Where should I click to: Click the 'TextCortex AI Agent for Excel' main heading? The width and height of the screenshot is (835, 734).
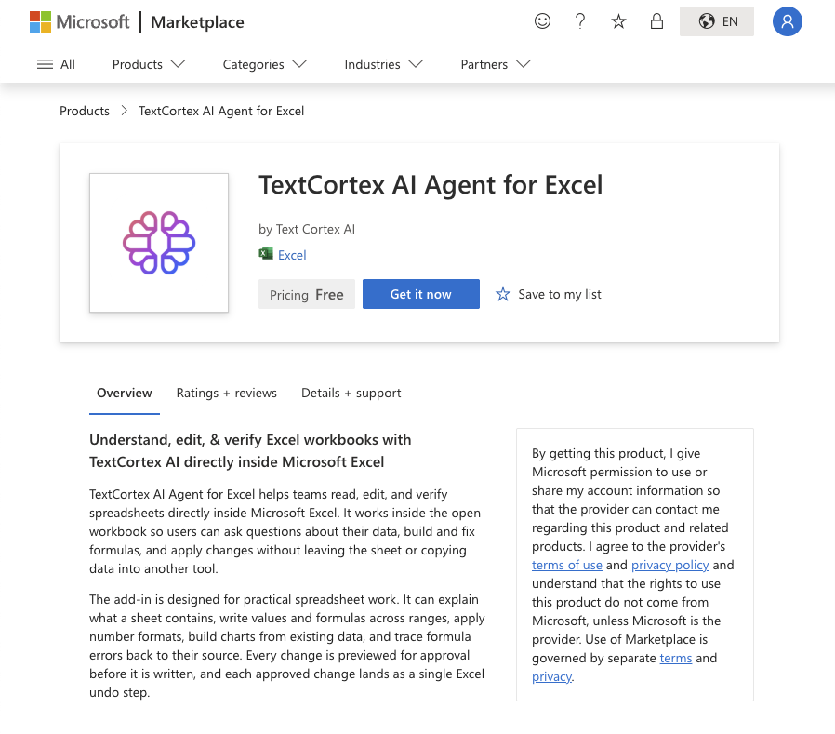pos(431,185)
